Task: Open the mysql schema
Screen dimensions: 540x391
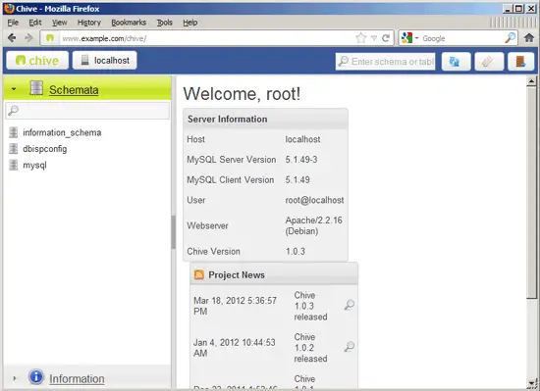Action: tap(34, 166)
